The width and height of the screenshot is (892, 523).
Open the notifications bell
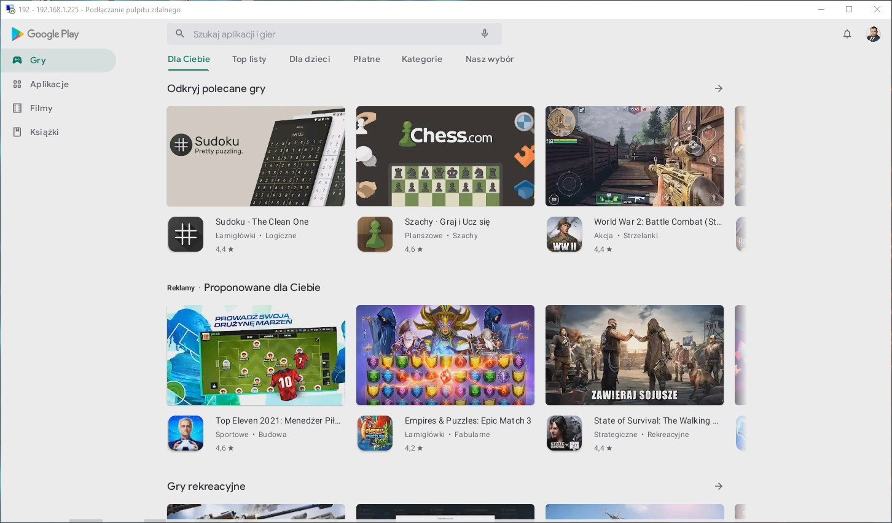[x=847, y=34]
